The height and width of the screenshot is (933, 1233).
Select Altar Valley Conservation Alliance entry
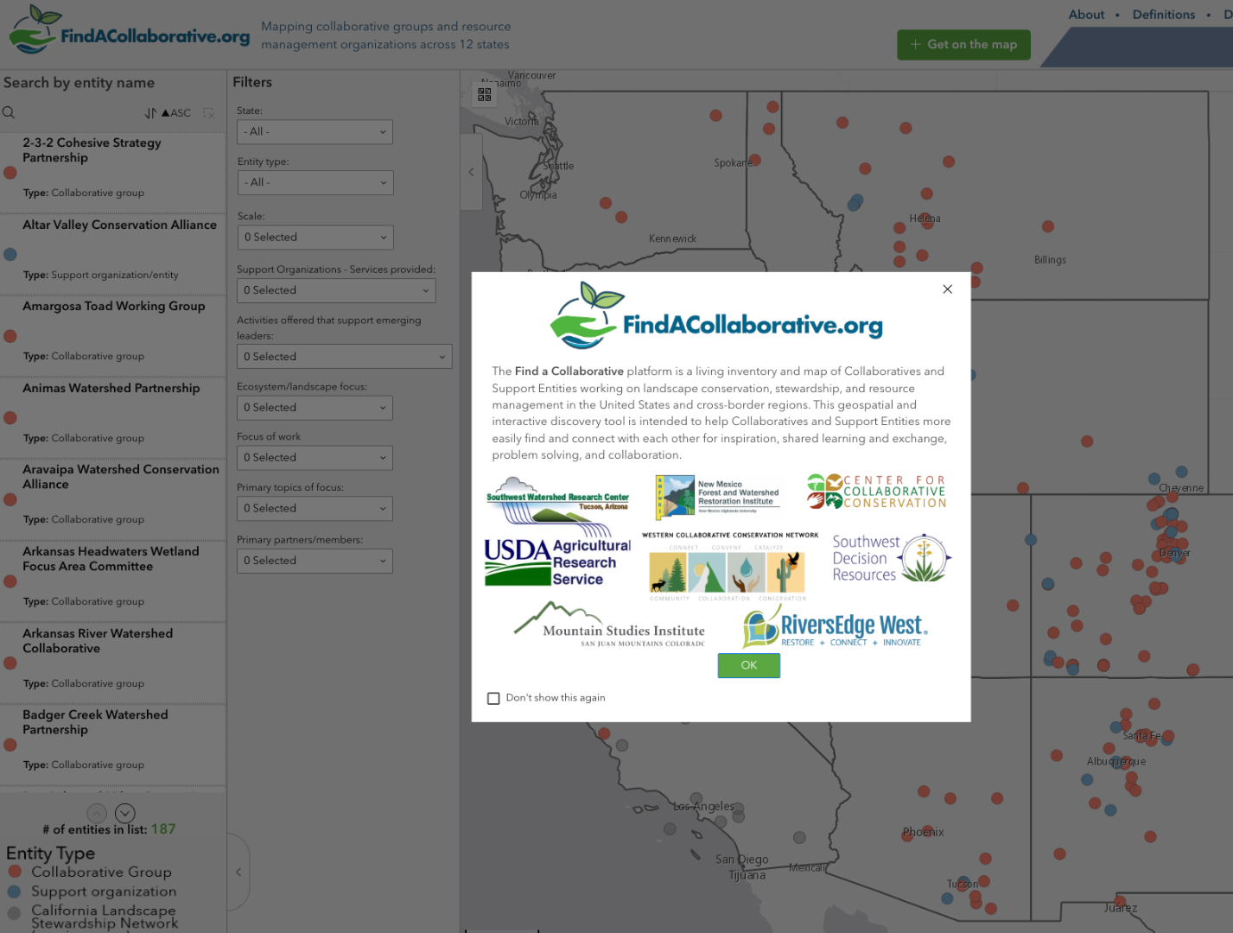113,254
